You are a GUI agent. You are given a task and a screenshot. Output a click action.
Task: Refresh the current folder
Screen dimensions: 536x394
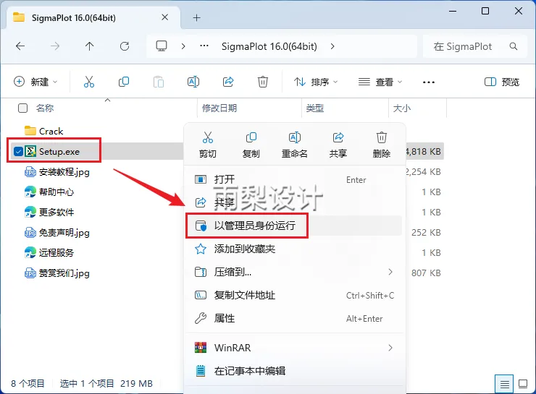pos(125,46)
